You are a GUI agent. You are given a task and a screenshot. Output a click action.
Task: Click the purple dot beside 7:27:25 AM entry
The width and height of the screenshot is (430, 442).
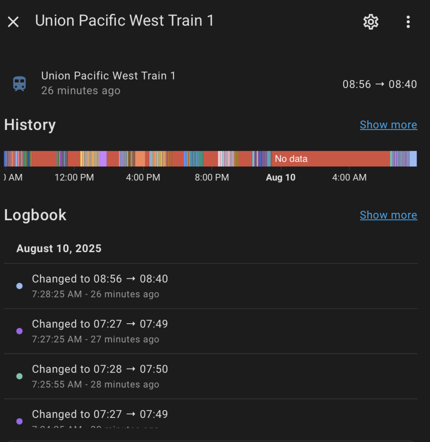click(x=19, y=331)
